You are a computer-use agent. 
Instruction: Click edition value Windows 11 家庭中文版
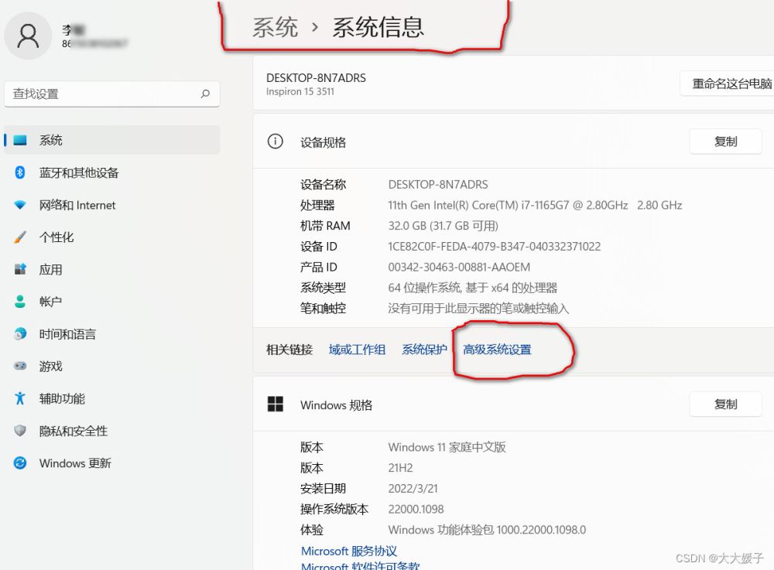447,447
